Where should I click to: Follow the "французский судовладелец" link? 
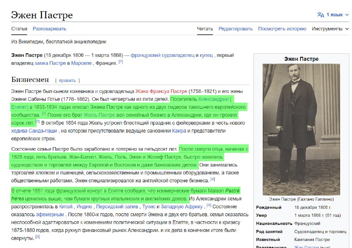coord(162,56)
